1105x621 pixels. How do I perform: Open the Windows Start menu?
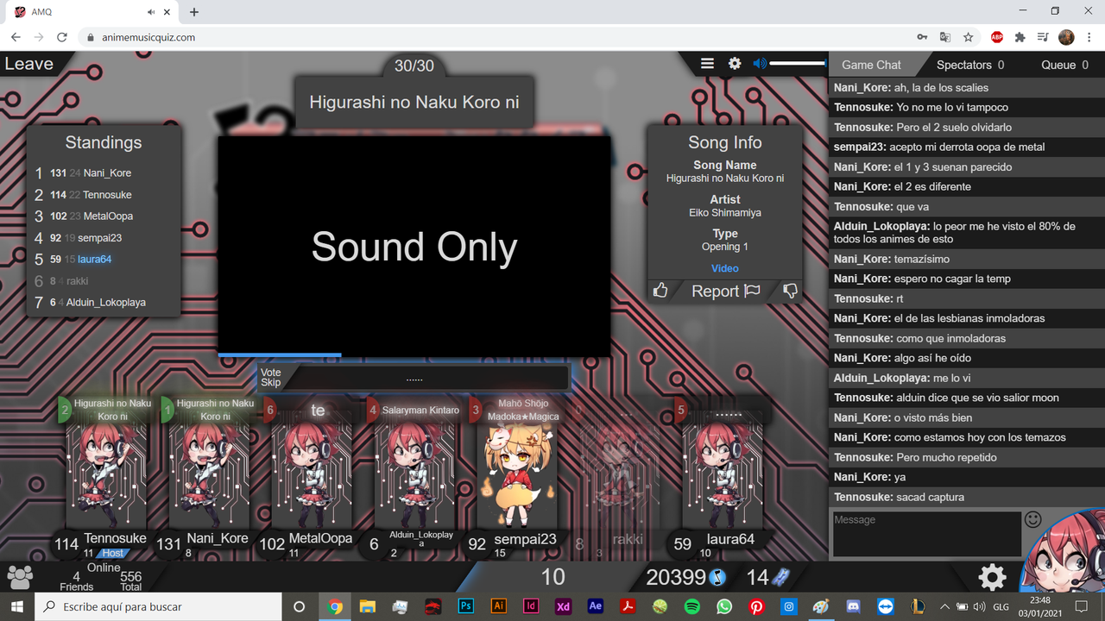point(17,606)
